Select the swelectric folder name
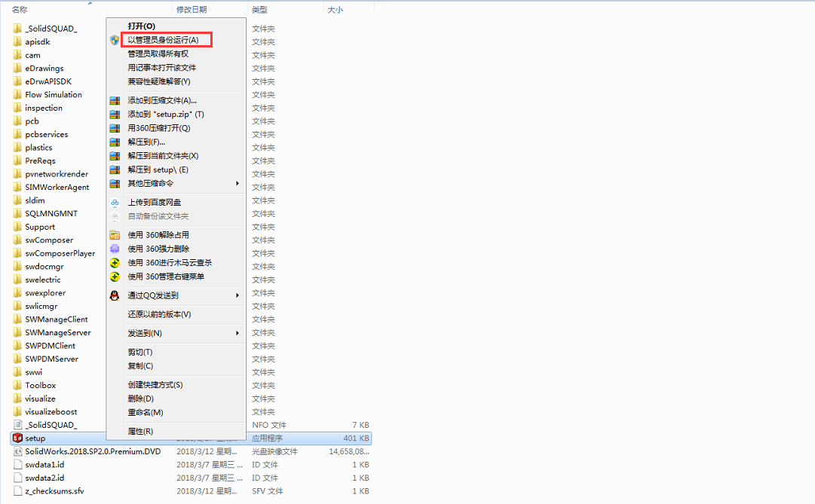 click(43, 279)
